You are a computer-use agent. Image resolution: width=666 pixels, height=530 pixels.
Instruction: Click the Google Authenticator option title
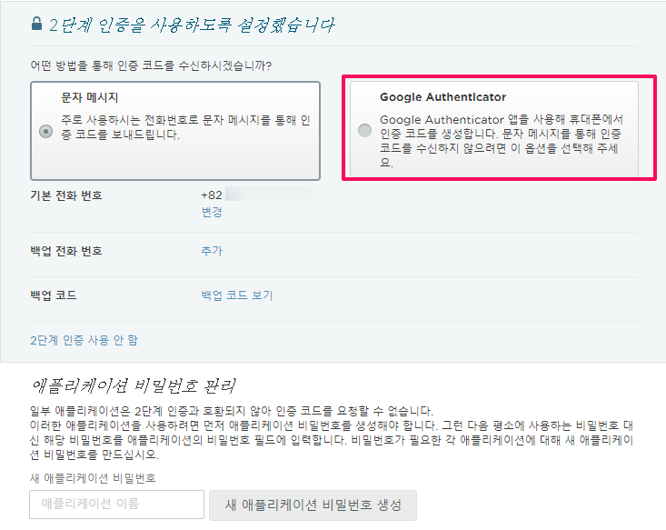coord(442,97)
